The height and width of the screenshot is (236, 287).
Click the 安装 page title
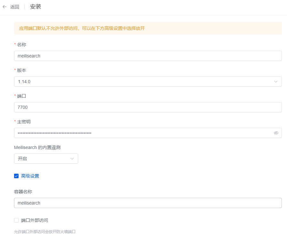click(x=36, y=7)
